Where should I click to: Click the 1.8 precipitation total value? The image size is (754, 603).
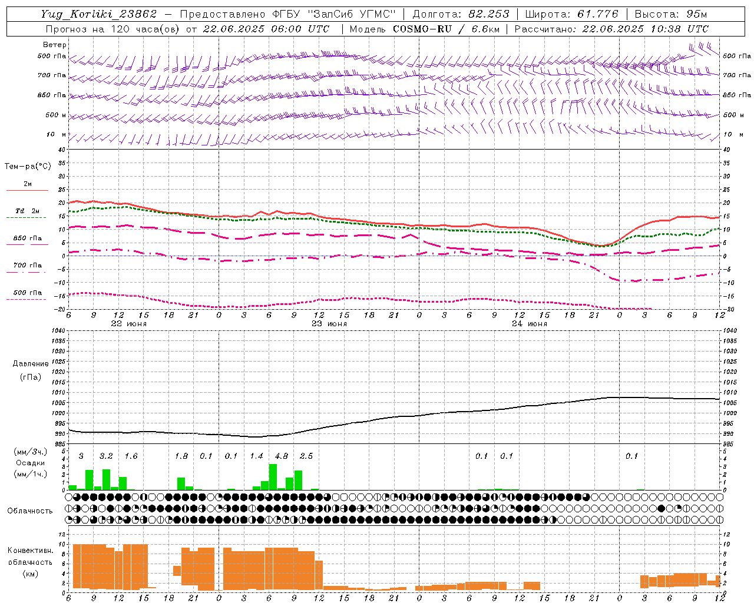click(181, 456)
